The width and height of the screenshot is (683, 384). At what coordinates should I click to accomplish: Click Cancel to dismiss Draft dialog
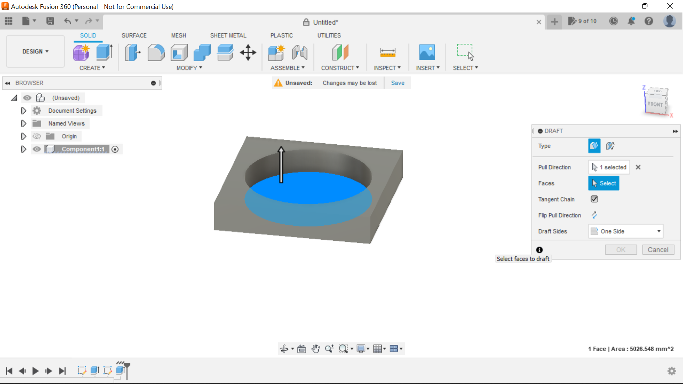tap(658, 250)
